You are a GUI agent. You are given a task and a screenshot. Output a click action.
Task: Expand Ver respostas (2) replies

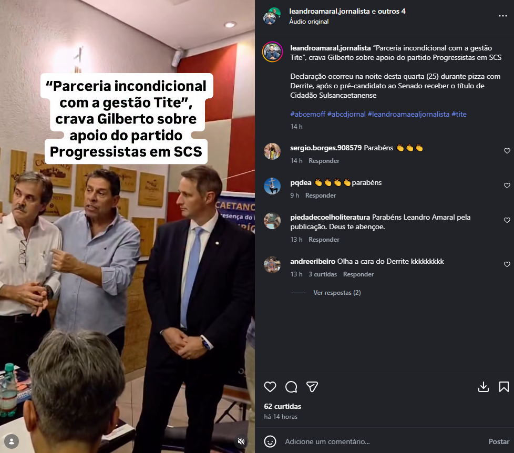tap(337, 293)
